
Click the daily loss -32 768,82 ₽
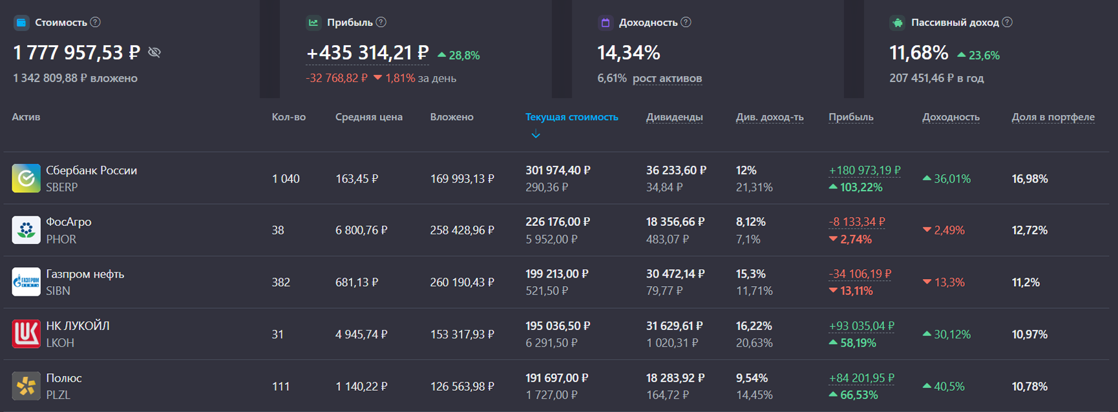(336, 78)
